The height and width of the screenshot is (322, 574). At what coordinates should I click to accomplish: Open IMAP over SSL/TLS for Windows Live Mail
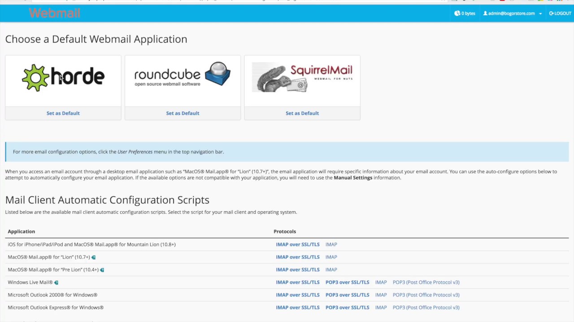point(298,282)
